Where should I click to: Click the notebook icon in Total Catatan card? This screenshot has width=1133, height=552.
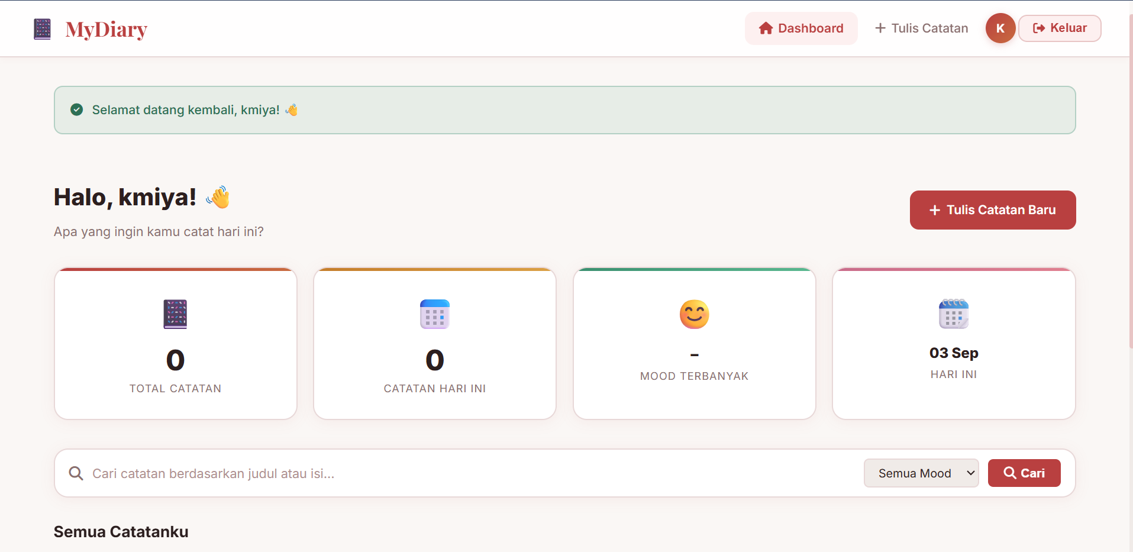pos(175,314)
